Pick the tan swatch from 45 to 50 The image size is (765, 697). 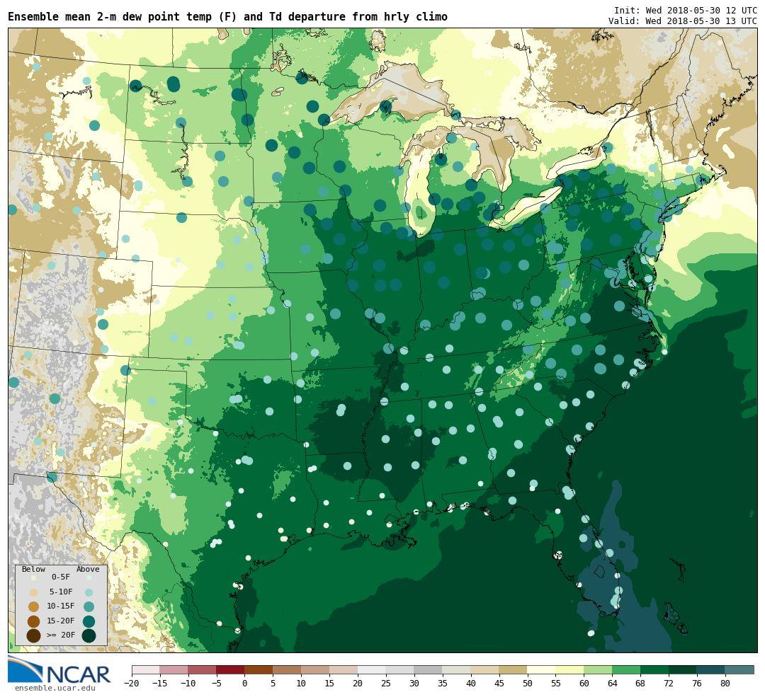pyautogui.click(x=514, y=669)
